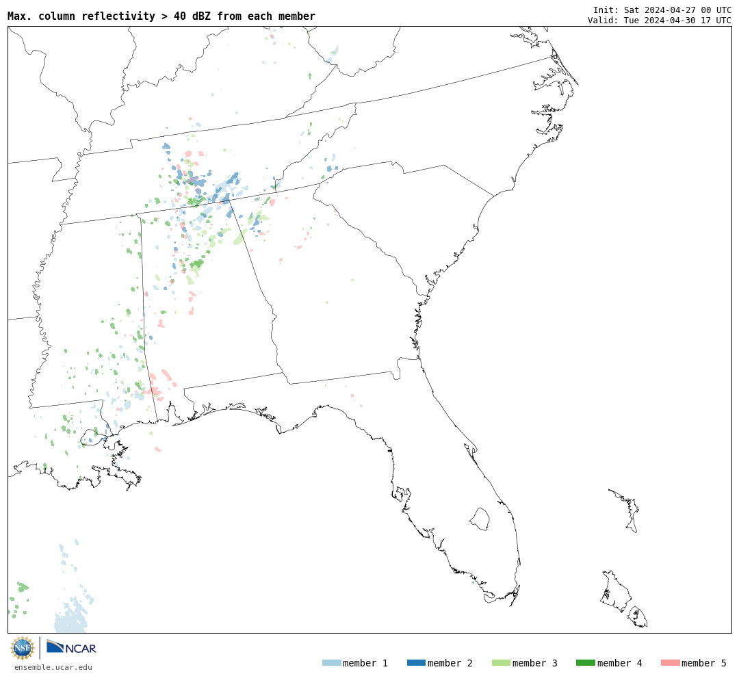This screenshot has width=739, height=676.
Task: Click the member 3 light green swatch
Action: [501, 662]
